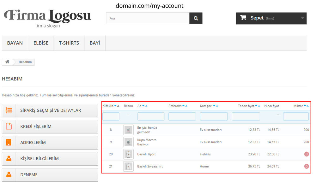Image resolution: width=316 pixels, height=182 pixels.
Task: Click the Ara search input field
Action: [148, 18]
